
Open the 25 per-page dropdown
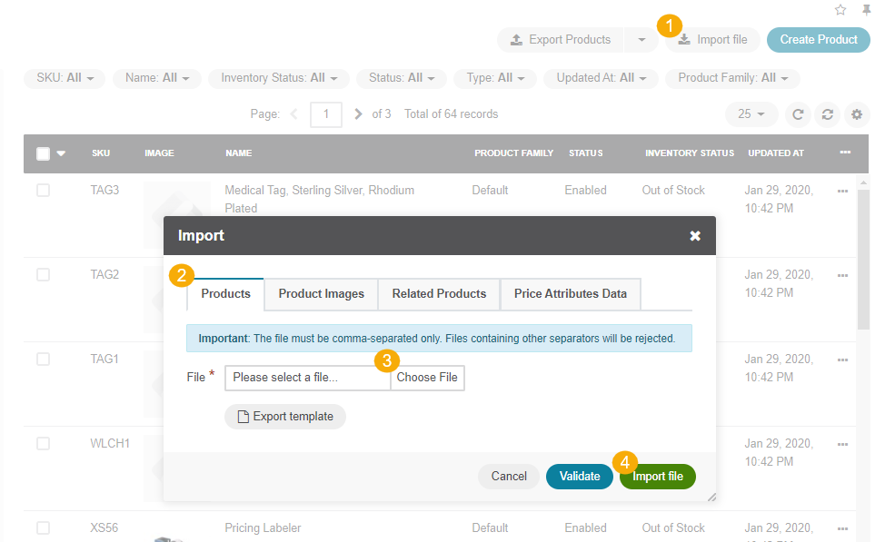click(751, 114)
